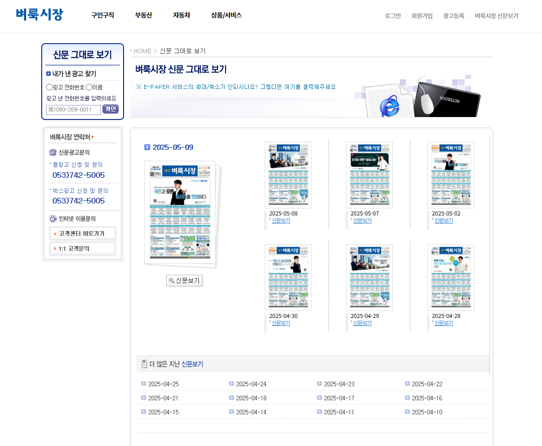Open 고객센터 바로가기
542x446 pixels.
coord(82,234)
